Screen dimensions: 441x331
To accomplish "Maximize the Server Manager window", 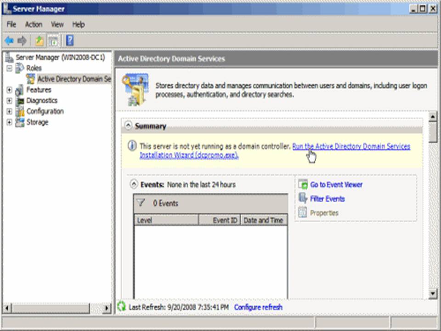I will point(423,9).
